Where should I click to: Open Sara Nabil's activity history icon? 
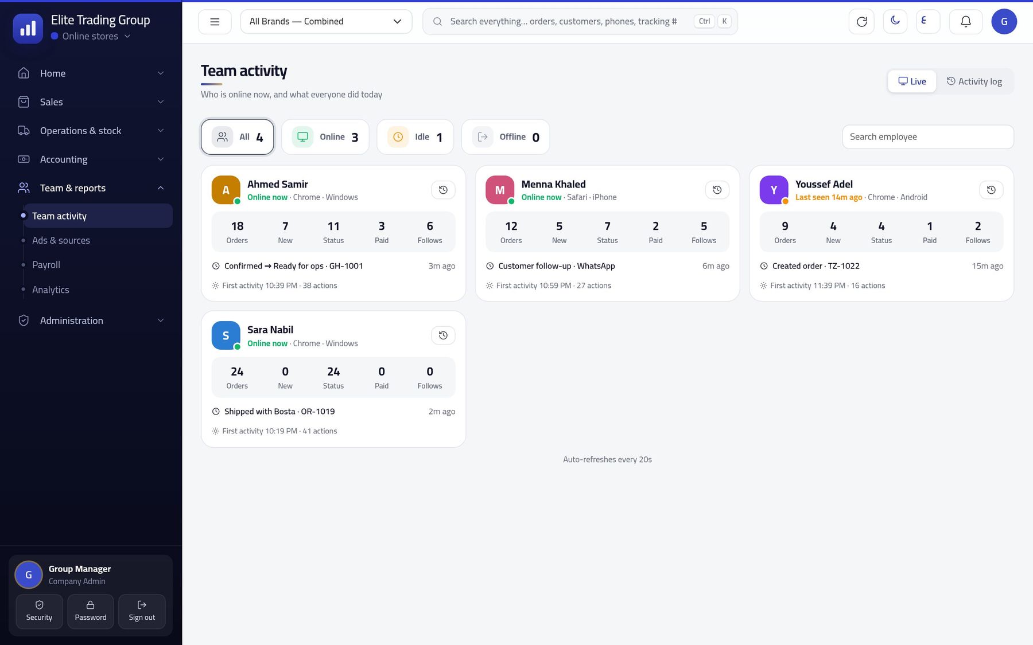tap(443, 335)
